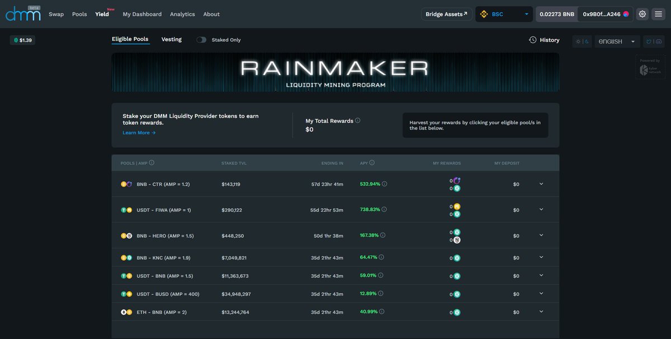This screenshot has height=339, width=671.
Task: Click info icon beside 167.38% APY
Action: tap(382, 235)
